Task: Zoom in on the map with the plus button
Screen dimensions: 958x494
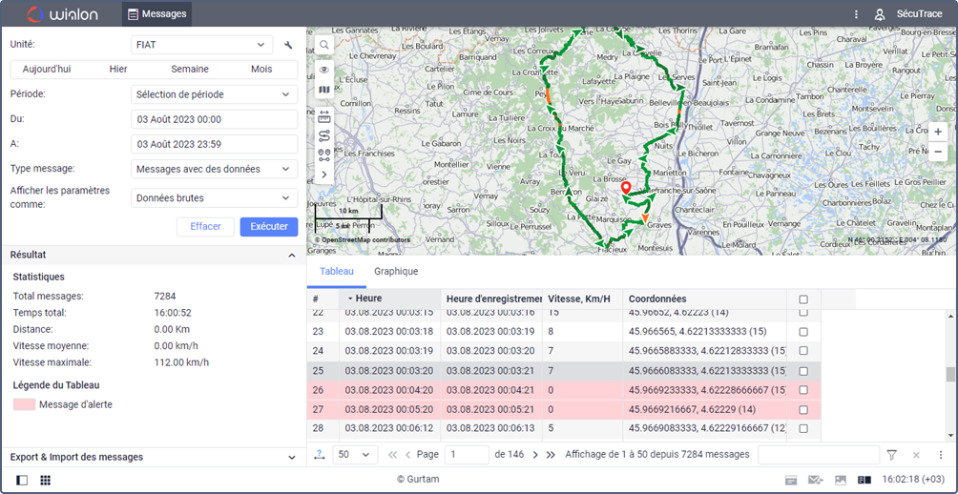Action: 938,132
